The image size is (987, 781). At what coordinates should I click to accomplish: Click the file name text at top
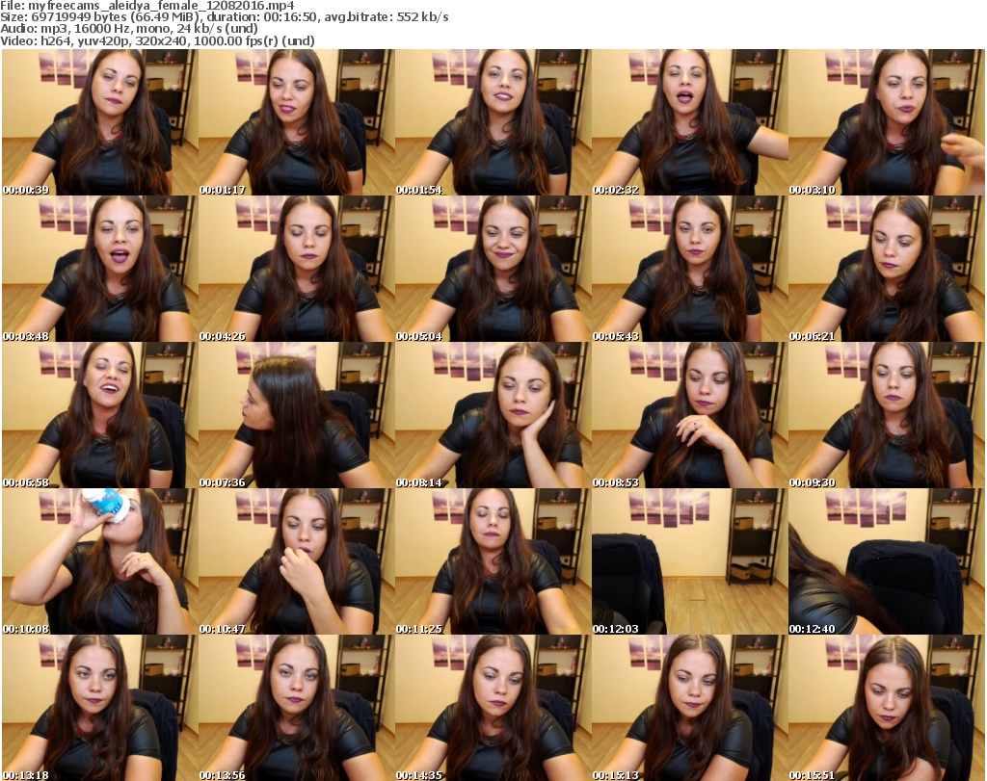[x=147, y=6]
